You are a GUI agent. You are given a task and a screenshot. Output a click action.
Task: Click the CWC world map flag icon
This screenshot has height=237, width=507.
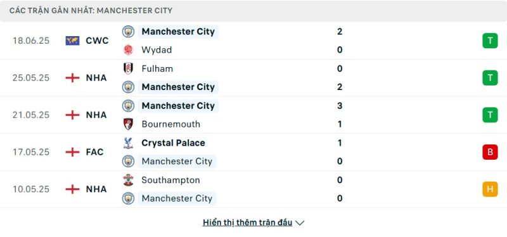coord(72,41)
